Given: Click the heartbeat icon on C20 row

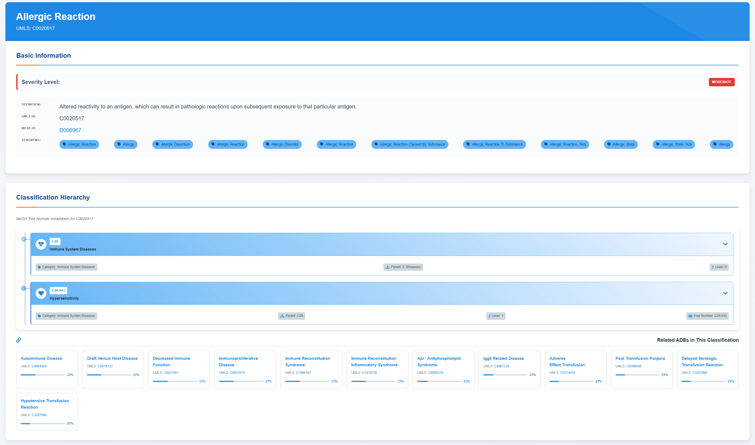Looking at the screenshot, I should click(x=41, y=244).
